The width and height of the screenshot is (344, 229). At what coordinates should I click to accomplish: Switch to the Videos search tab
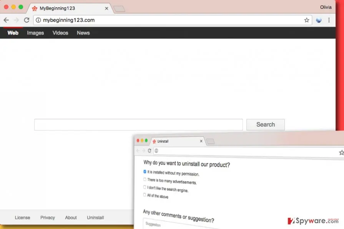coord(60,33)
